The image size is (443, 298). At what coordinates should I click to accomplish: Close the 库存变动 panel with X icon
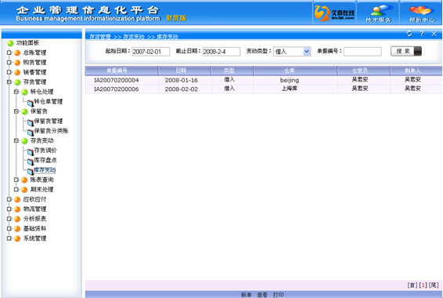click(434, 34)
